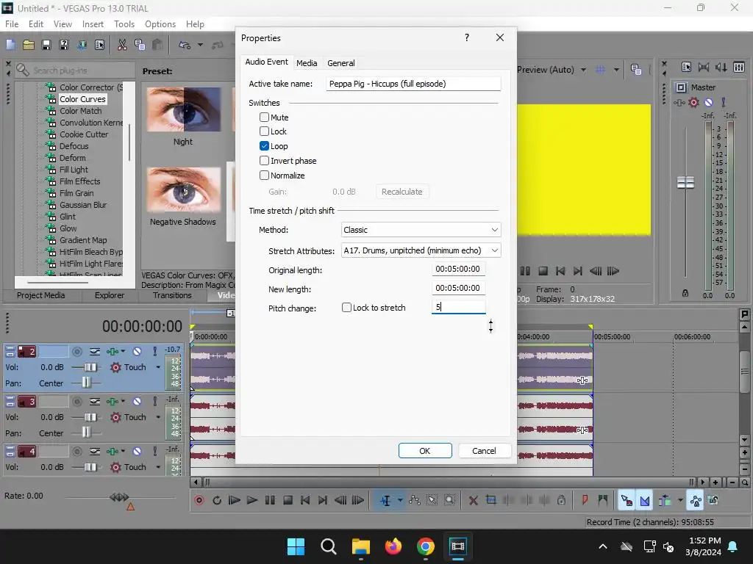Image resolution: width=753 pixels, height=564 pixels.
Task: Open the File menu
Action: coord(12,24)
